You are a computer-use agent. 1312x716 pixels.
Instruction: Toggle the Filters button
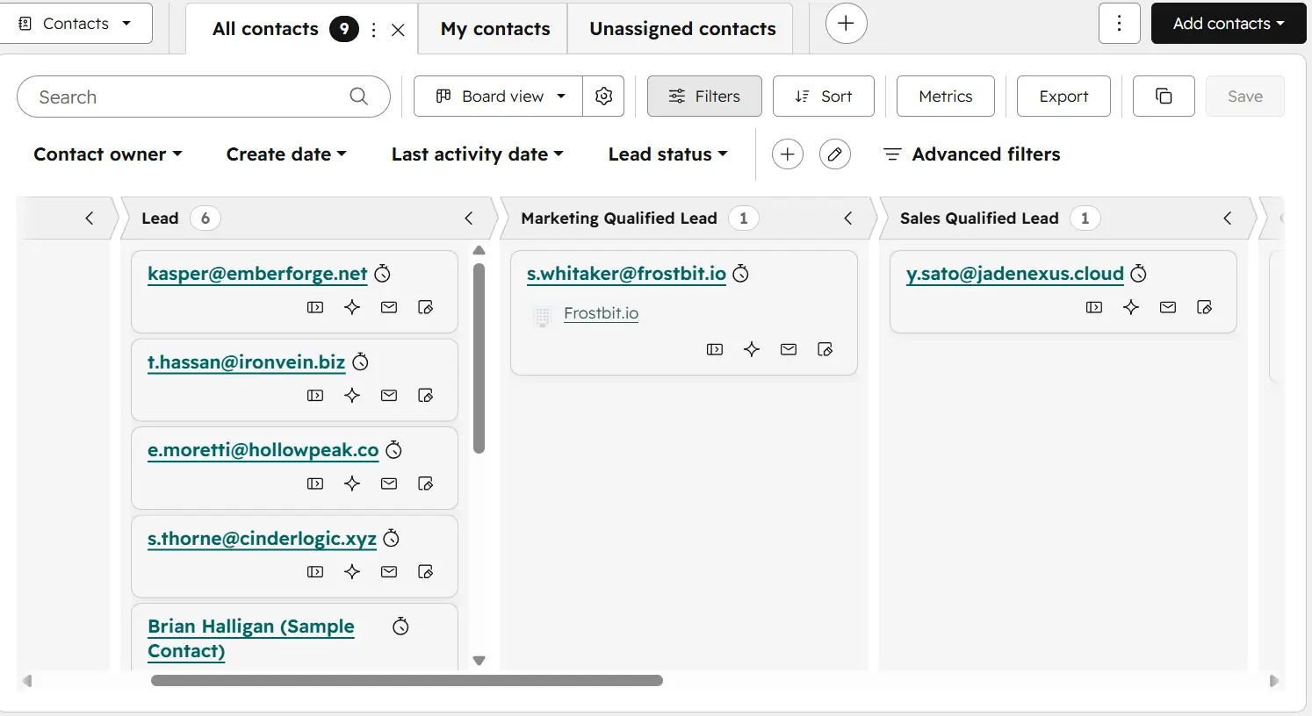[x=704, y=97]
